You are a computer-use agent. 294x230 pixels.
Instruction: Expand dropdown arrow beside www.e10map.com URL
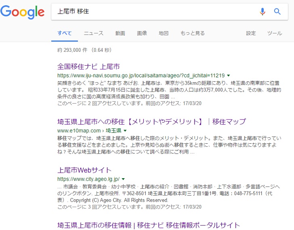125,131
